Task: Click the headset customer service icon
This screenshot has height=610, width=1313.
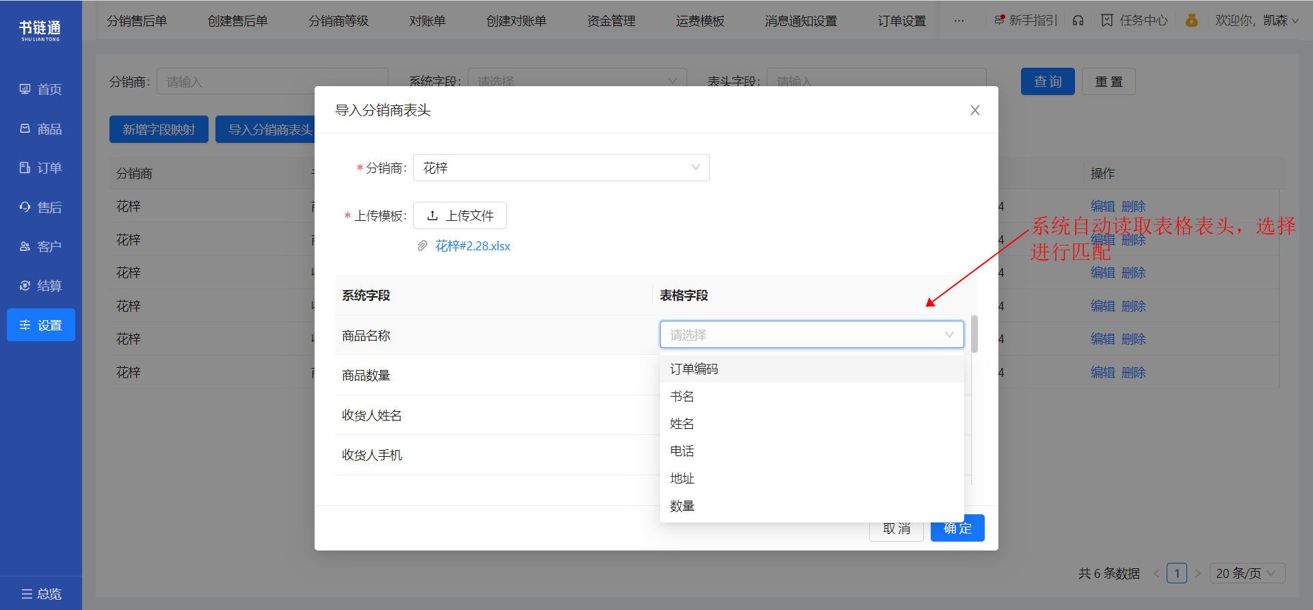Action: [x=1078, y=21]
